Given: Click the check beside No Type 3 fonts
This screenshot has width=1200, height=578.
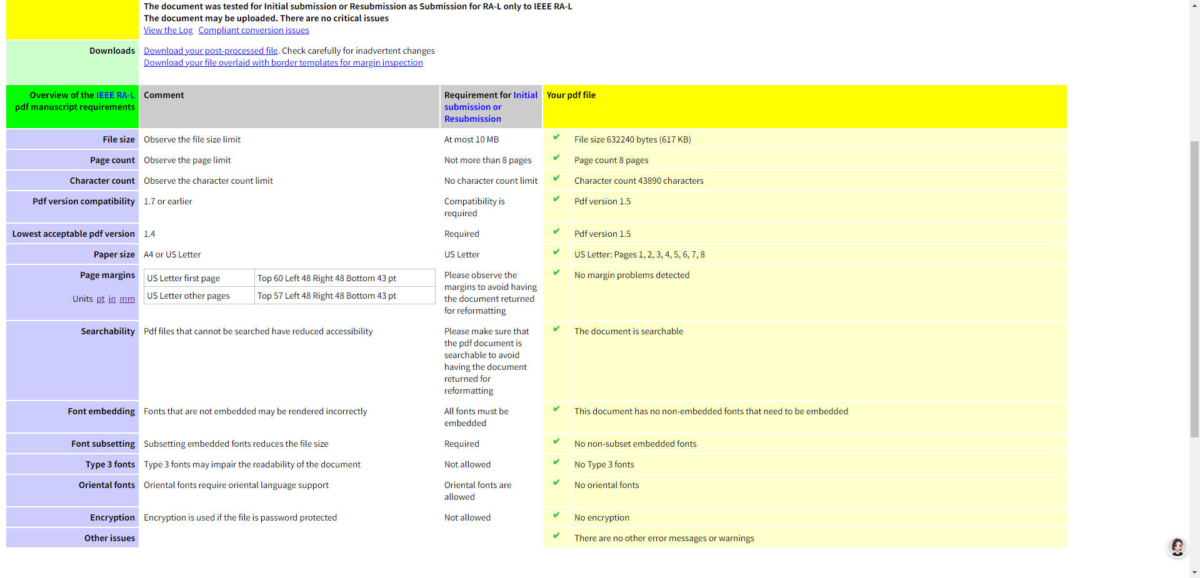Looking at the screenshot, I should click(556, 462).
